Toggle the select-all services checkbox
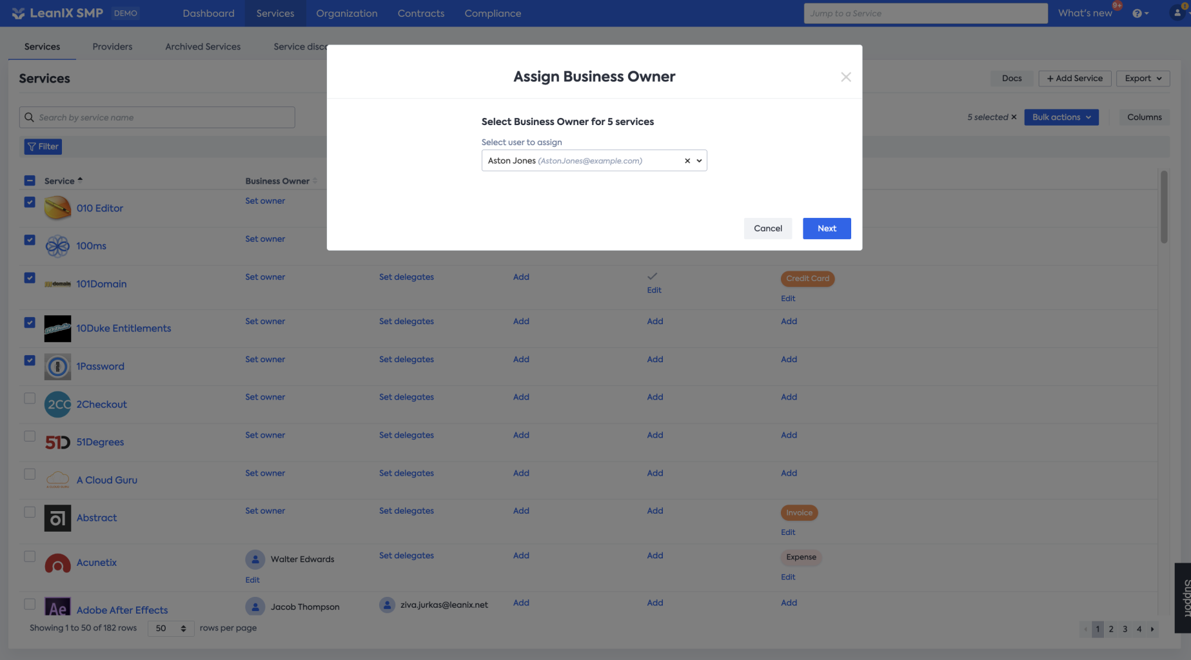 pyautogui.click(x=30, y=180)
